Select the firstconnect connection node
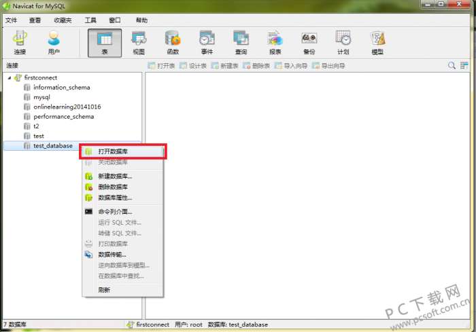 pyautogui.click(x=41, y=77)
